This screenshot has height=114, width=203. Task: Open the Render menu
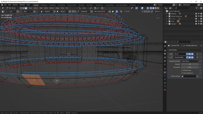15,5
